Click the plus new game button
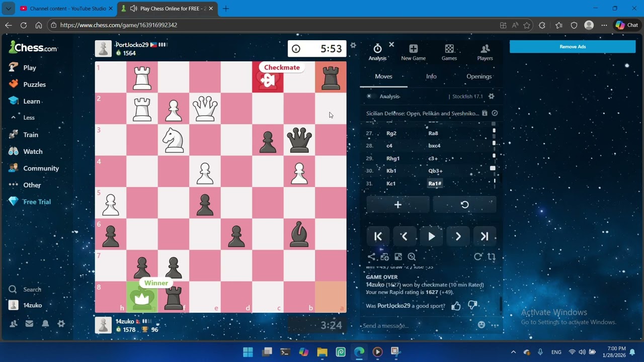Viewport: 644px width, 362px height. [x=398, y=205]
